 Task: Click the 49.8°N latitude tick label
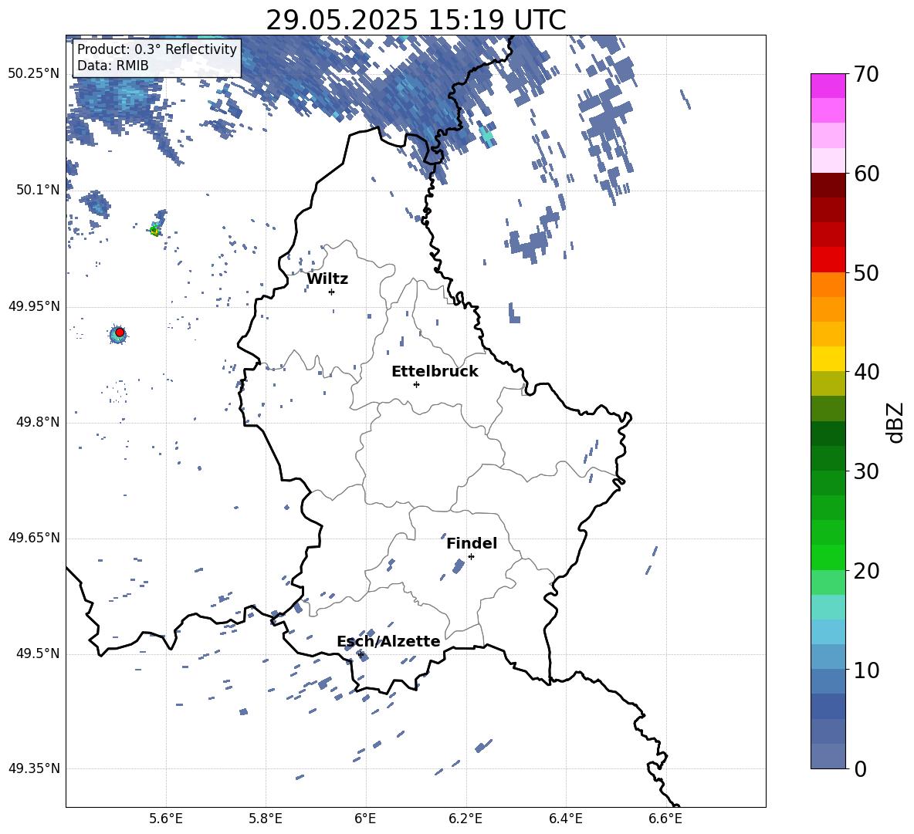click(38, 422)
